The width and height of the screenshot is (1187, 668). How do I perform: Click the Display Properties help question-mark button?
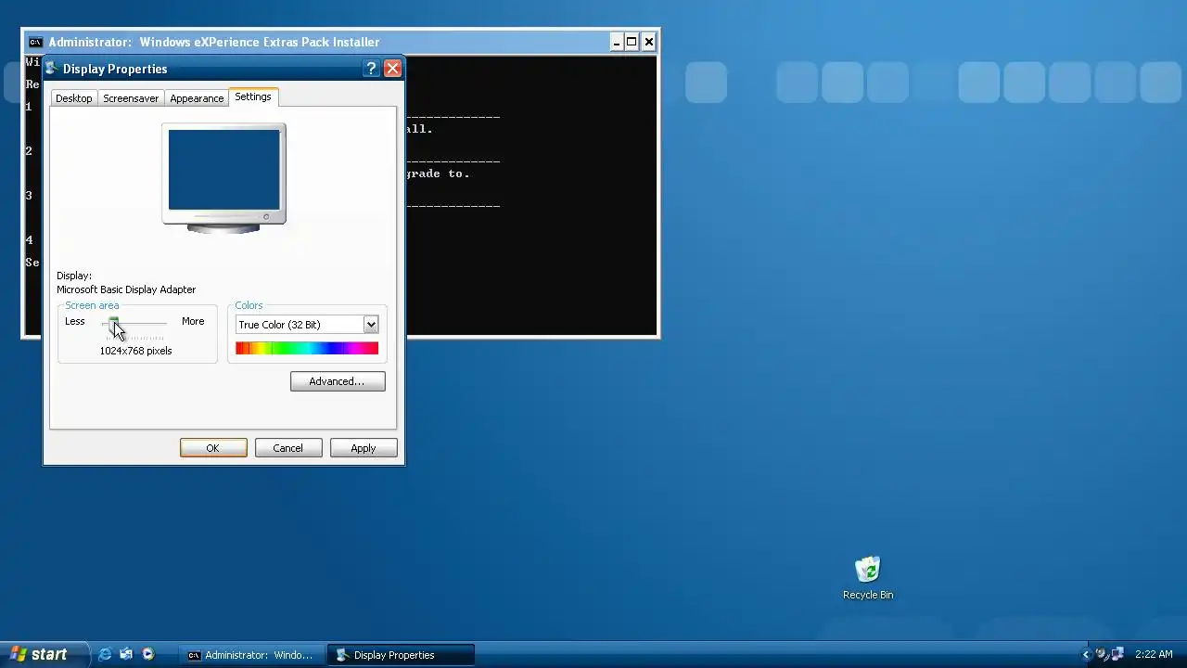(x=371, y=69)
